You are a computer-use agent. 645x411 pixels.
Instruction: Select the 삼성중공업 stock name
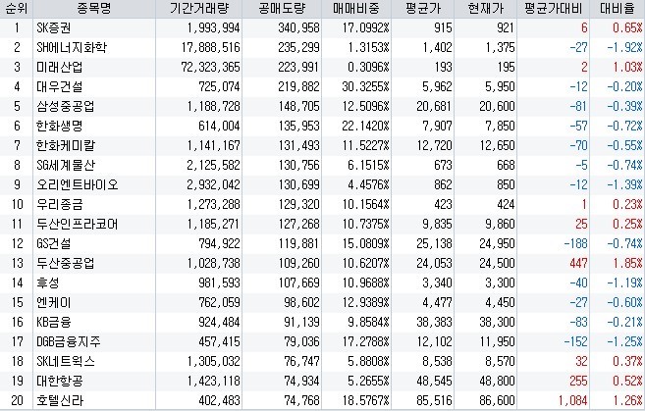click(66, 107)
